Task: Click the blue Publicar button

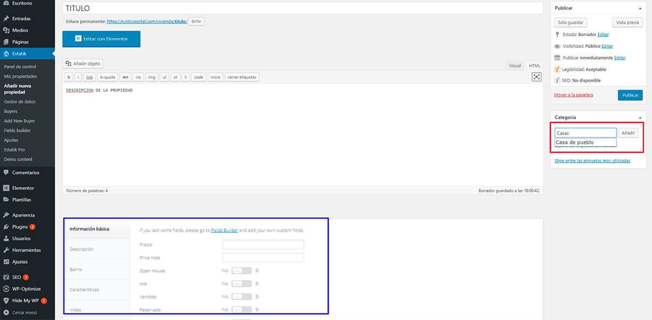Action: tap(630, 95)
